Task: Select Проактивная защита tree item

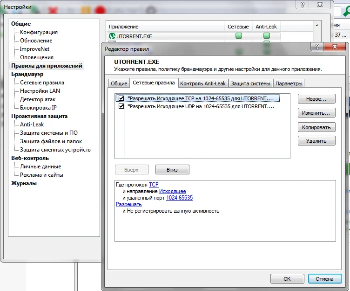Action: tap(39, 116)
